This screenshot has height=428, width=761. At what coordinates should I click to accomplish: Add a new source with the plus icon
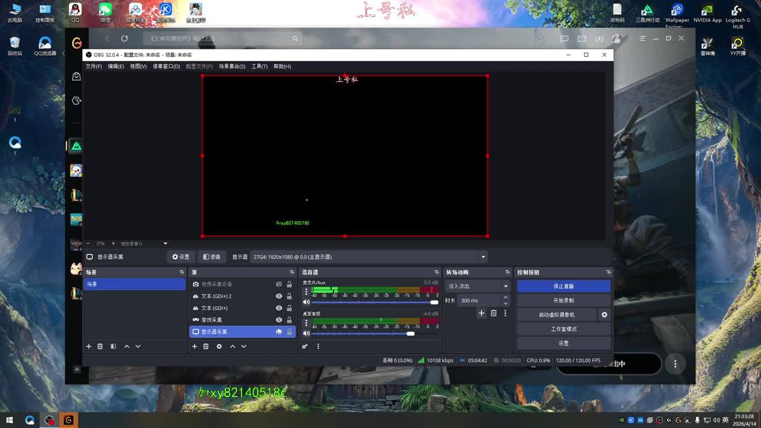[194, 347]
